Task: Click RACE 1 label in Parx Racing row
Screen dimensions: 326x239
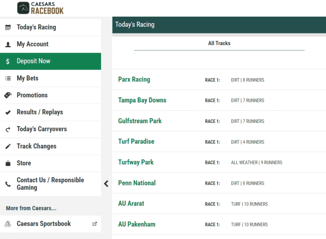Action: click(212, 80)
